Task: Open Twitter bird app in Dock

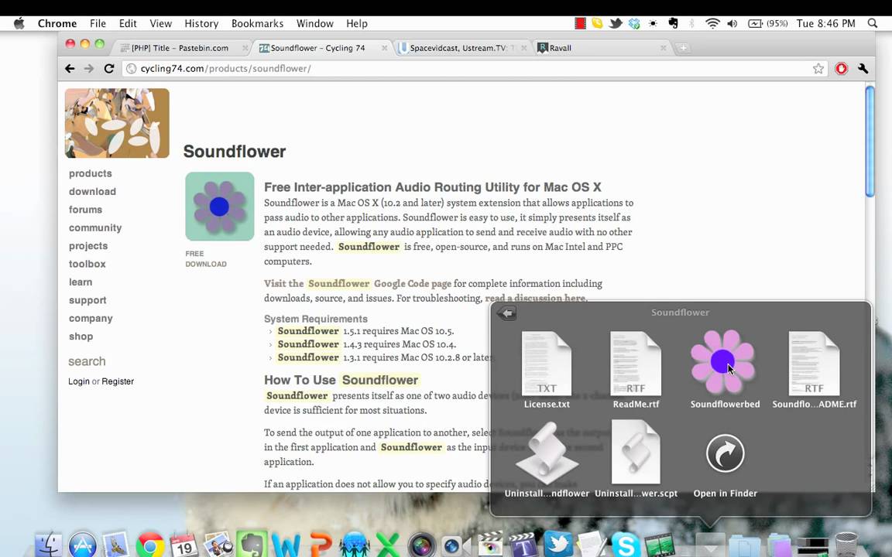Action: [x=558, y=543]
